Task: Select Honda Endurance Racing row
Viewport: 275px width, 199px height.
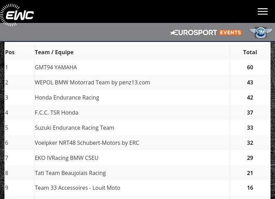Action: (x=67, y=98)
